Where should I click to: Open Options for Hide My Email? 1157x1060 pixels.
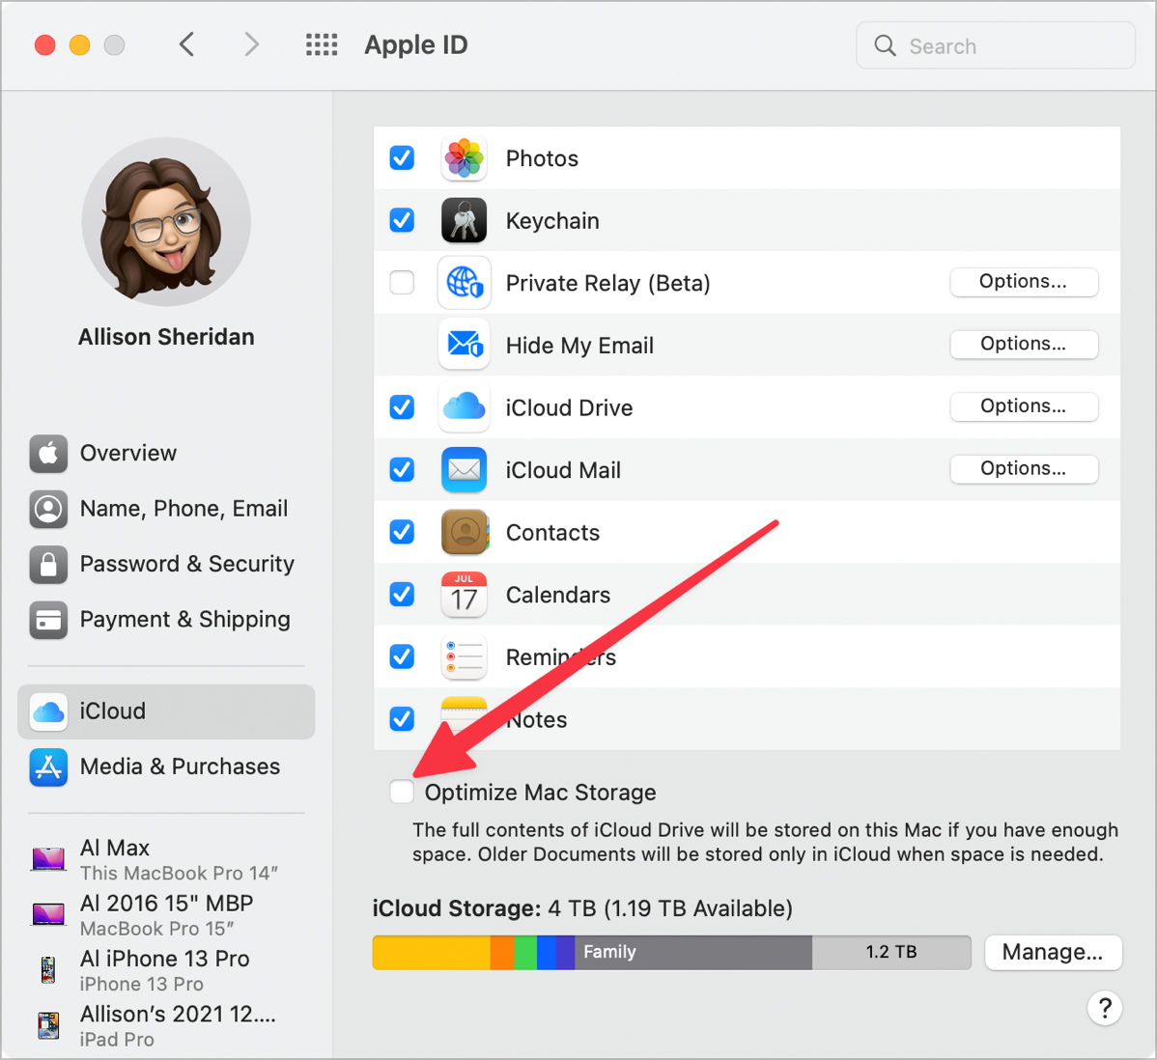tap(1024, 345)
